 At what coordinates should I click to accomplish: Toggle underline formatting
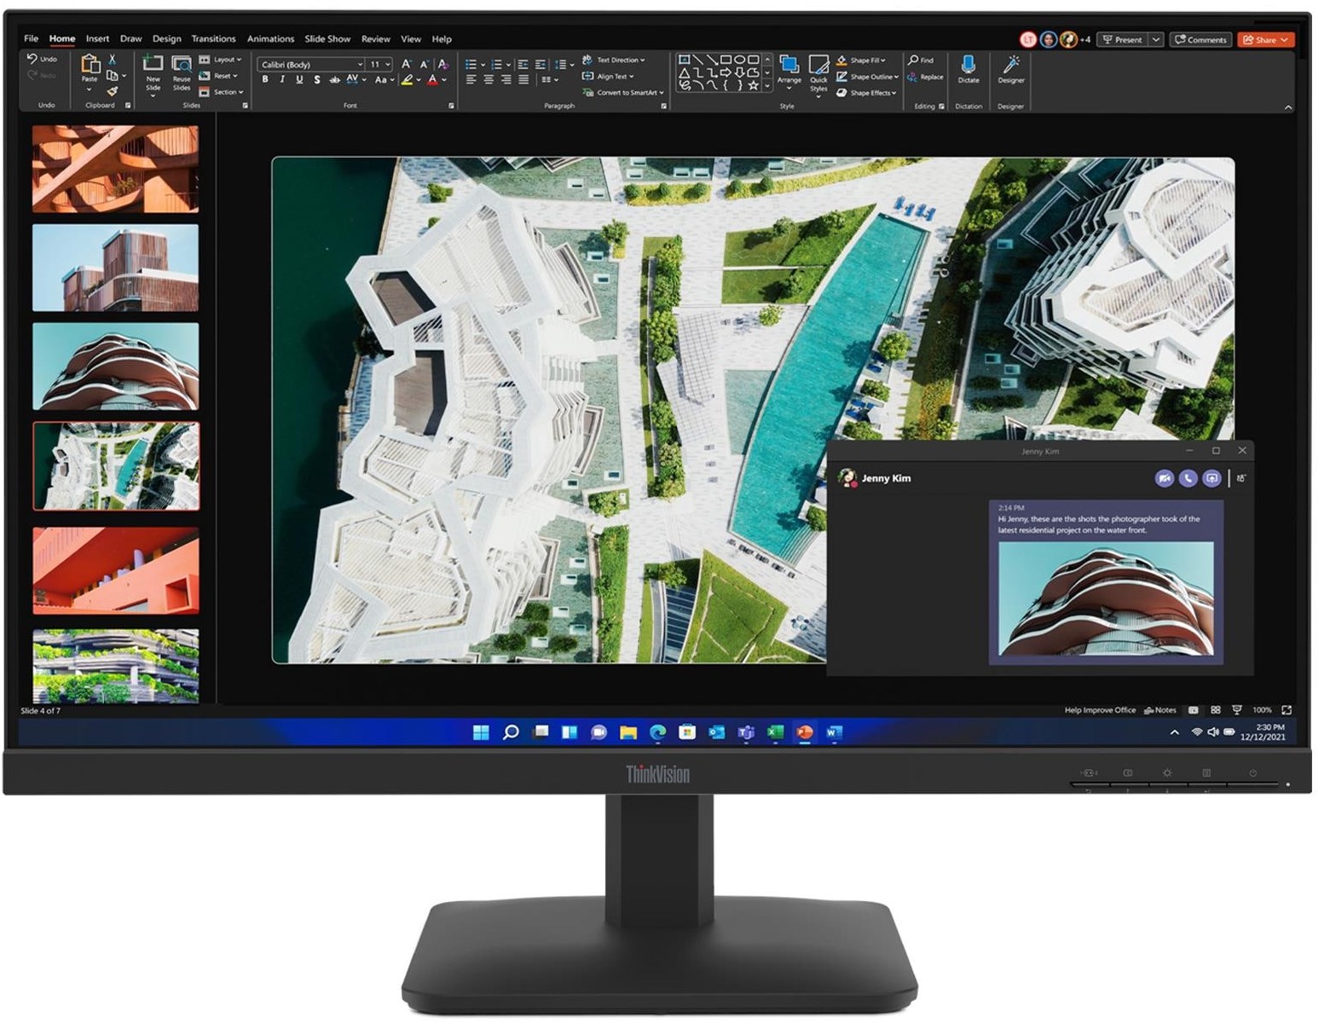tap(299, 79)
